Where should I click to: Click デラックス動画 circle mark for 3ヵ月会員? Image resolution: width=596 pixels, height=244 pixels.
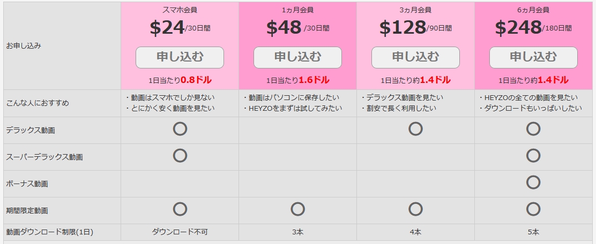click(415, 129)
